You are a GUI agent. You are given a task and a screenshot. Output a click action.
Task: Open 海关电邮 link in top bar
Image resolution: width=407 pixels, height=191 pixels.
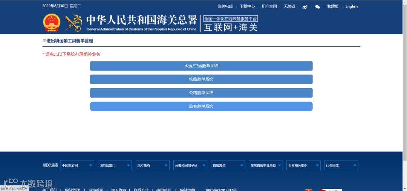(x=225, y=6)
